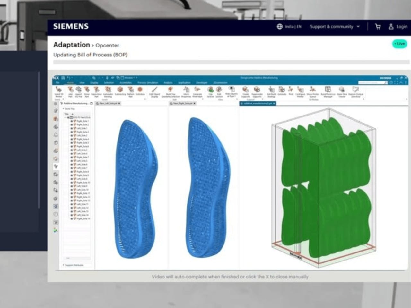Toggle visibility of the build tray root node

coord(68,118)
